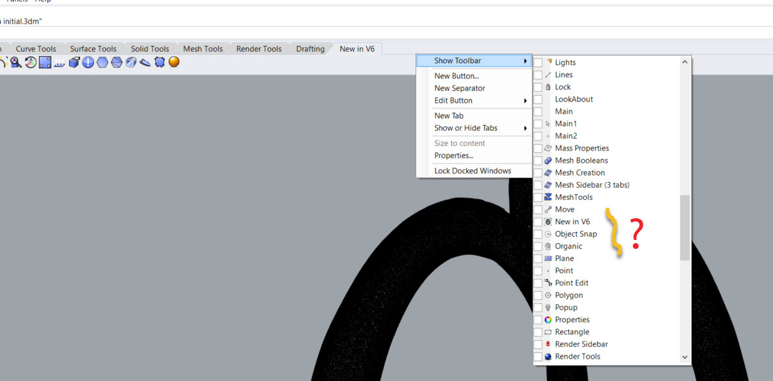Screen dimensions: 773x381
Task: Click the Plane icon in the list
Action: point(548,258)
